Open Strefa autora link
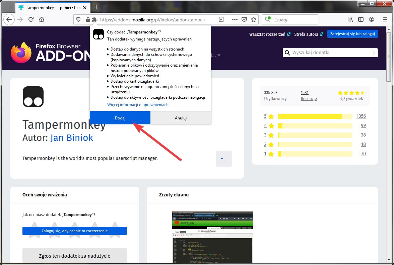 [x=309, y=34]
